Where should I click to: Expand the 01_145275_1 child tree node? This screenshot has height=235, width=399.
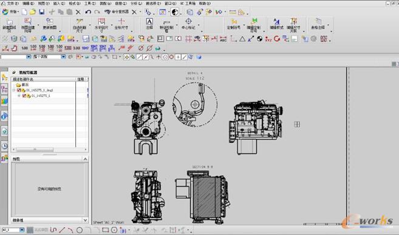[19, 96]
